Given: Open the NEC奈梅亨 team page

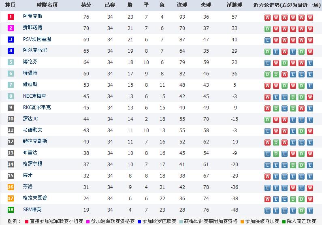Looking at the screenshot, I should coord(34,96).
